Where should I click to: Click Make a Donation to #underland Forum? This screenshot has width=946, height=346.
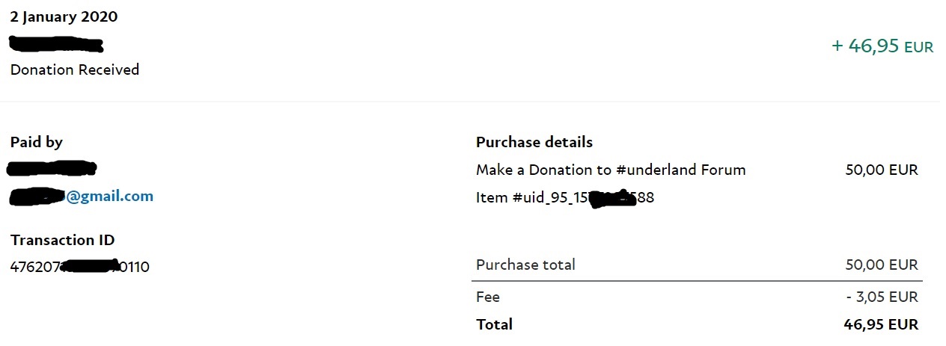611,170
